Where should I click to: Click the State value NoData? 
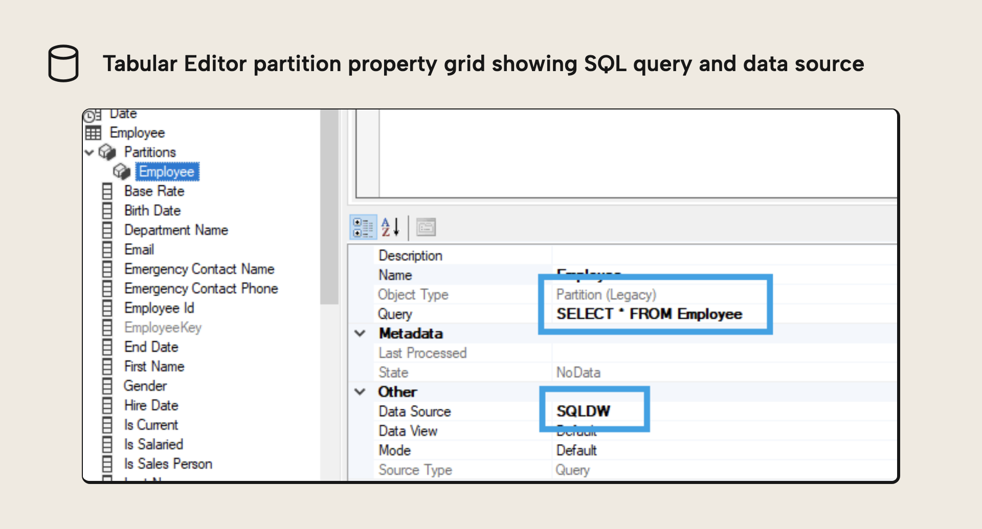[578, 372]
